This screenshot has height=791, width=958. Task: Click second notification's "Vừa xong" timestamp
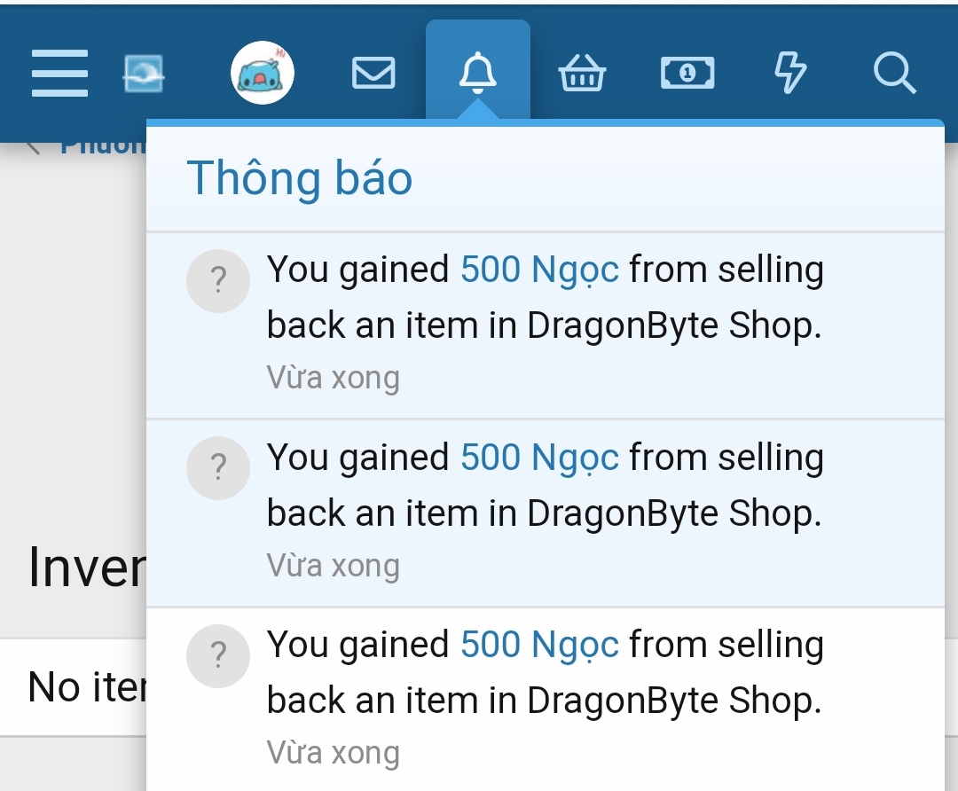pos(334,565)
